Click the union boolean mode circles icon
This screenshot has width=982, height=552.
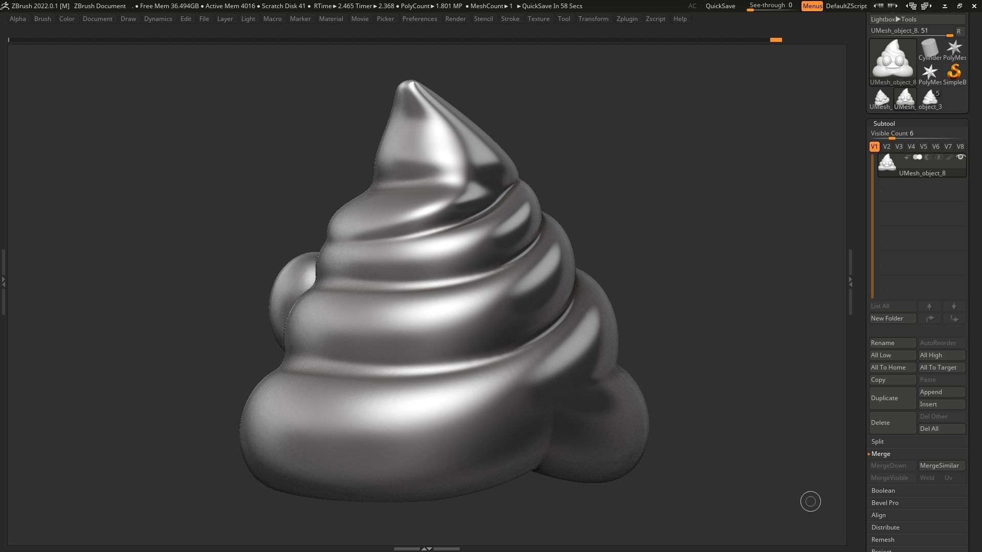click(x=918, y=157)
